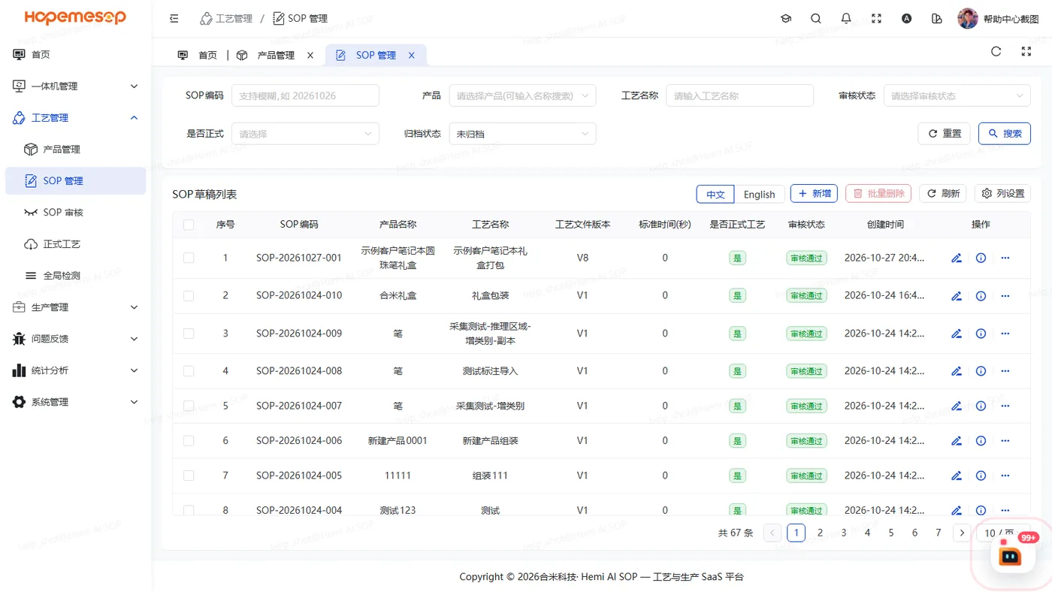Image resolution: width=1052 pixels, height=592 pixels.
Task: Click the header search magnifier icon
Action: (816, 19)
